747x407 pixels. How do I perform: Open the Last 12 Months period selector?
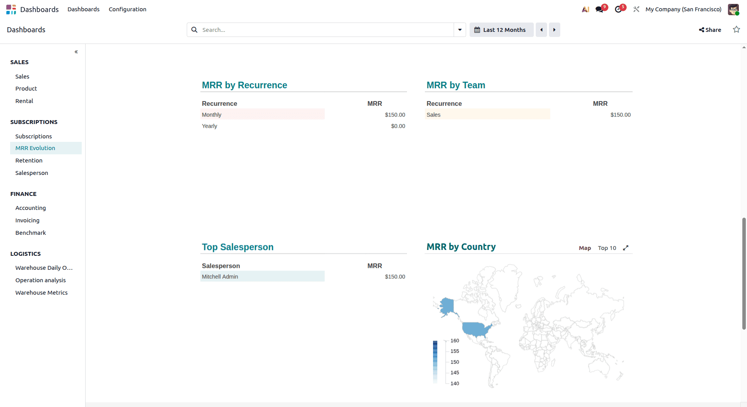coord(502,30)
